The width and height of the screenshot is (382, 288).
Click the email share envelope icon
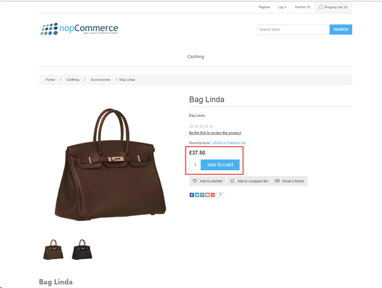[x=207, y=195]
